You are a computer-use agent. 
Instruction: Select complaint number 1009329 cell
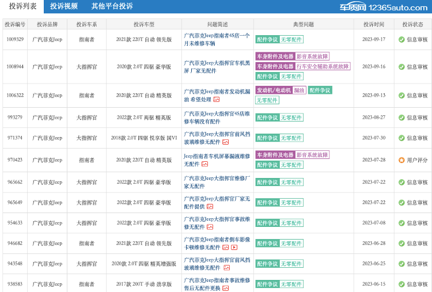15,39
